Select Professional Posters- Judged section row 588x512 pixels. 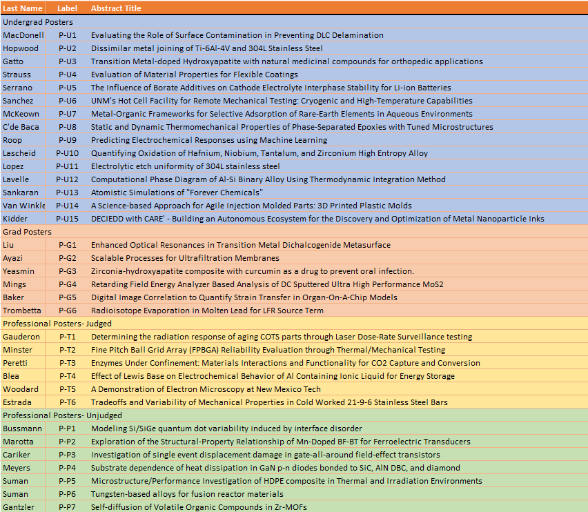click(x=294, y=324)
